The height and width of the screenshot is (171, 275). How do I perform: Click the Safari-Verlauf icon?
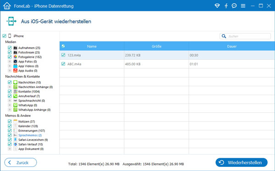pos(15,144)
